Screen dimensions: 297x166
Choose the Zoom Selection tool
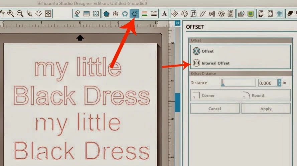pyautogui.click(x=29, y=14)
